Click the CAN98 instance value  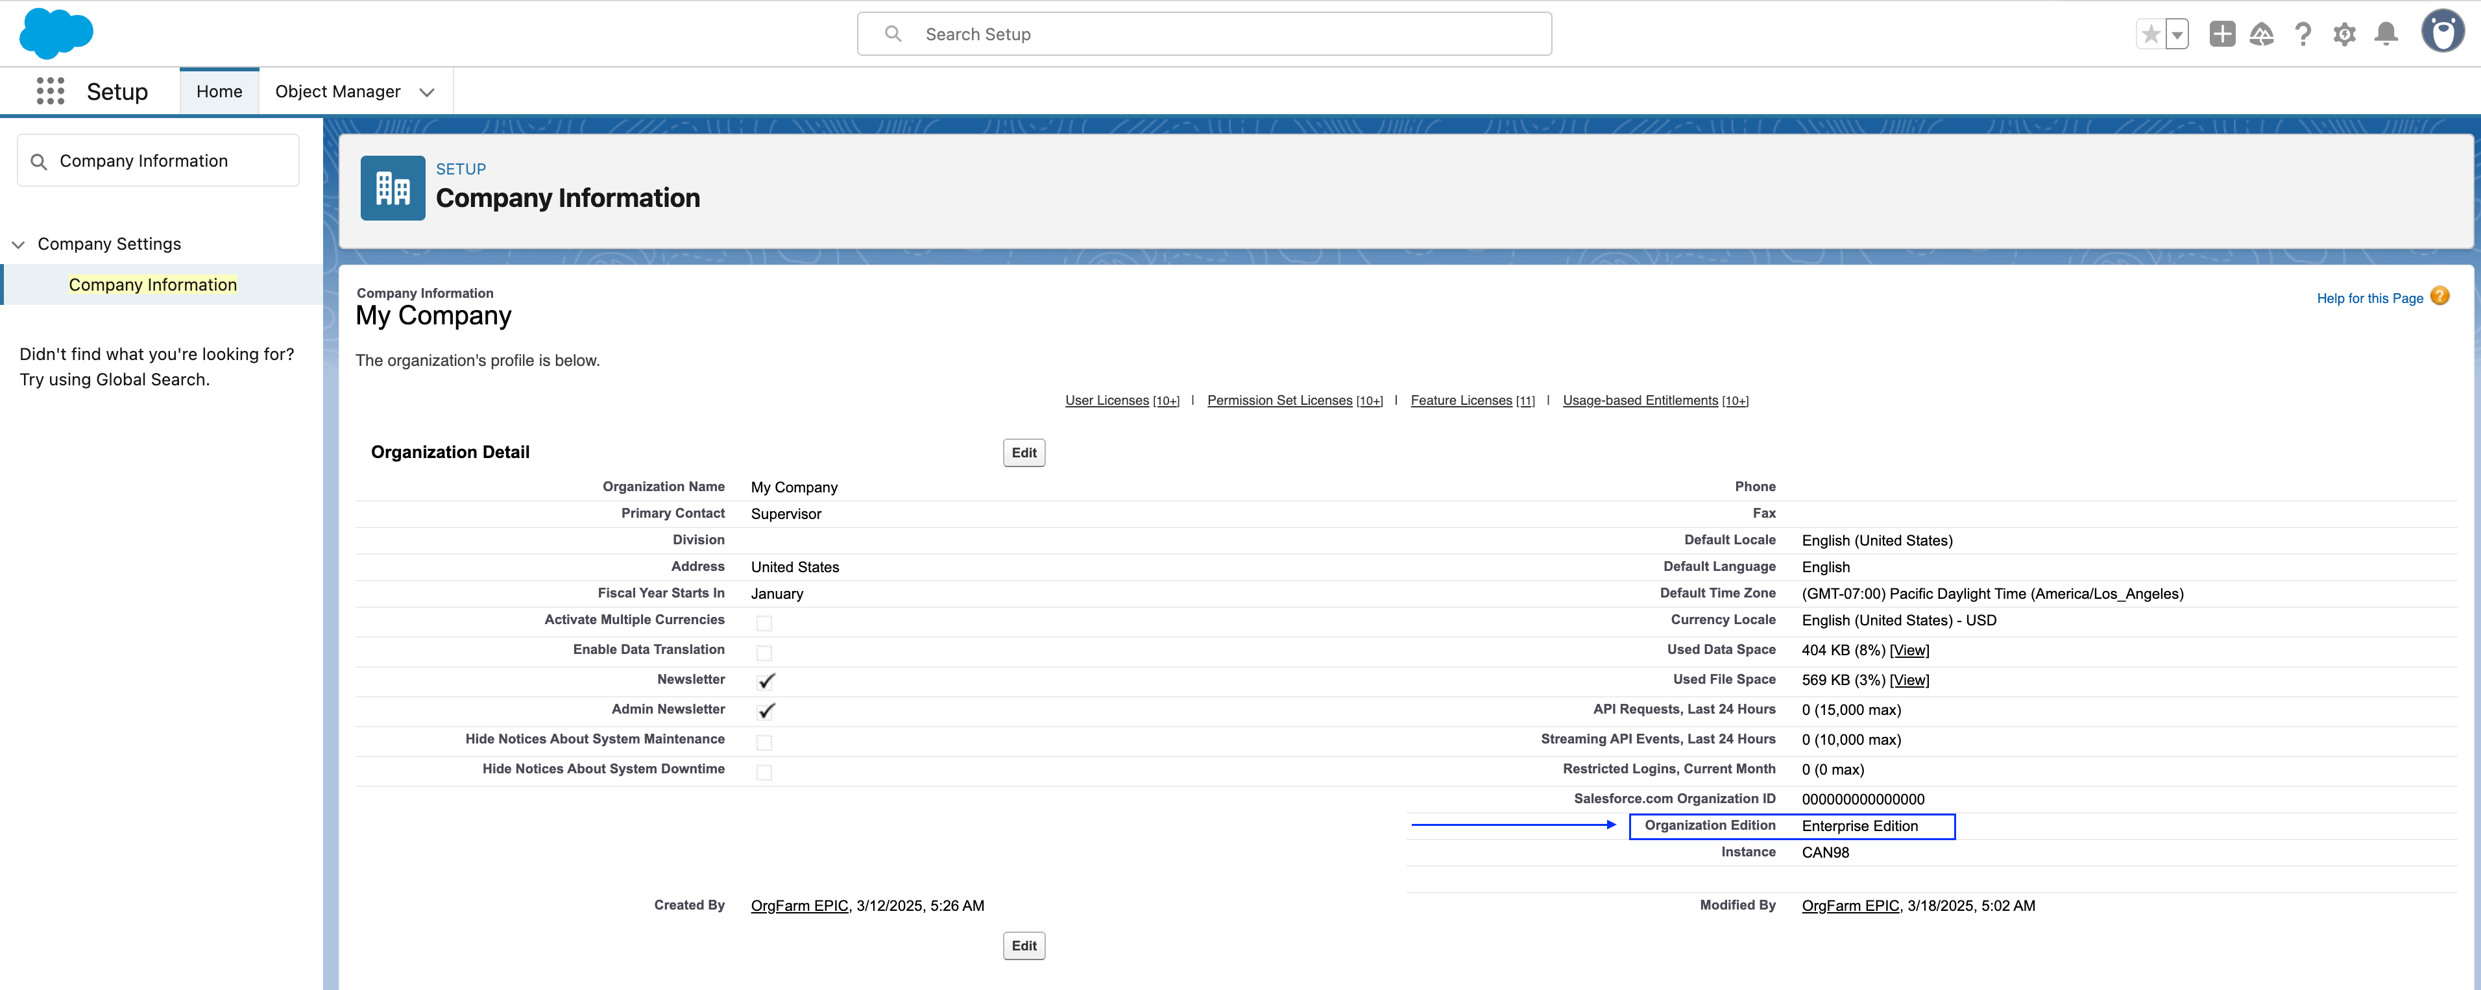[1825, 852]
